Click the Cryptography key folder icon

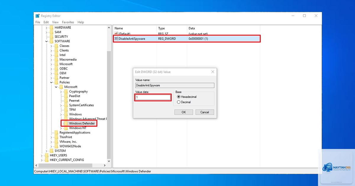pos(66,92)
